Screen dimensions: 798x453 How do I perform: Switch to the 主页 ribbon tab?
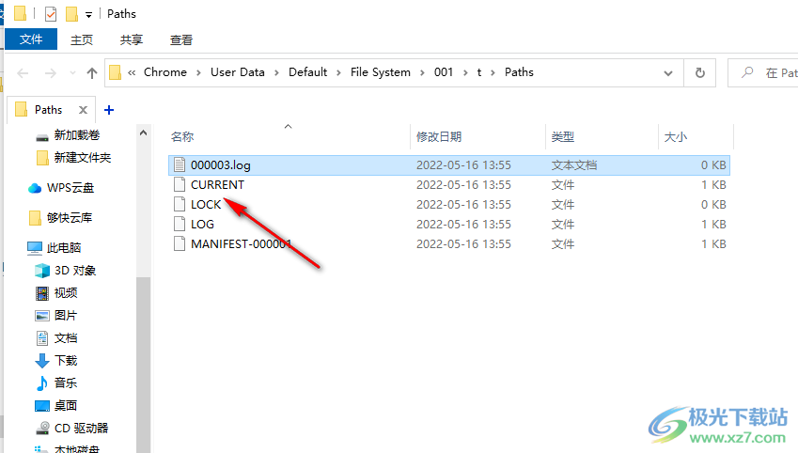[82, 39]
